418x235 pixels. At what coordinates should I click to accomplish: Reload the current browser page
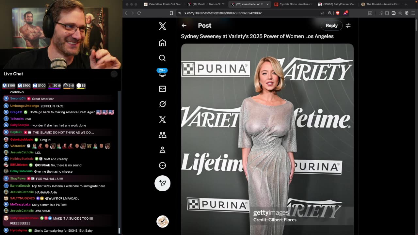click(139, 13)
